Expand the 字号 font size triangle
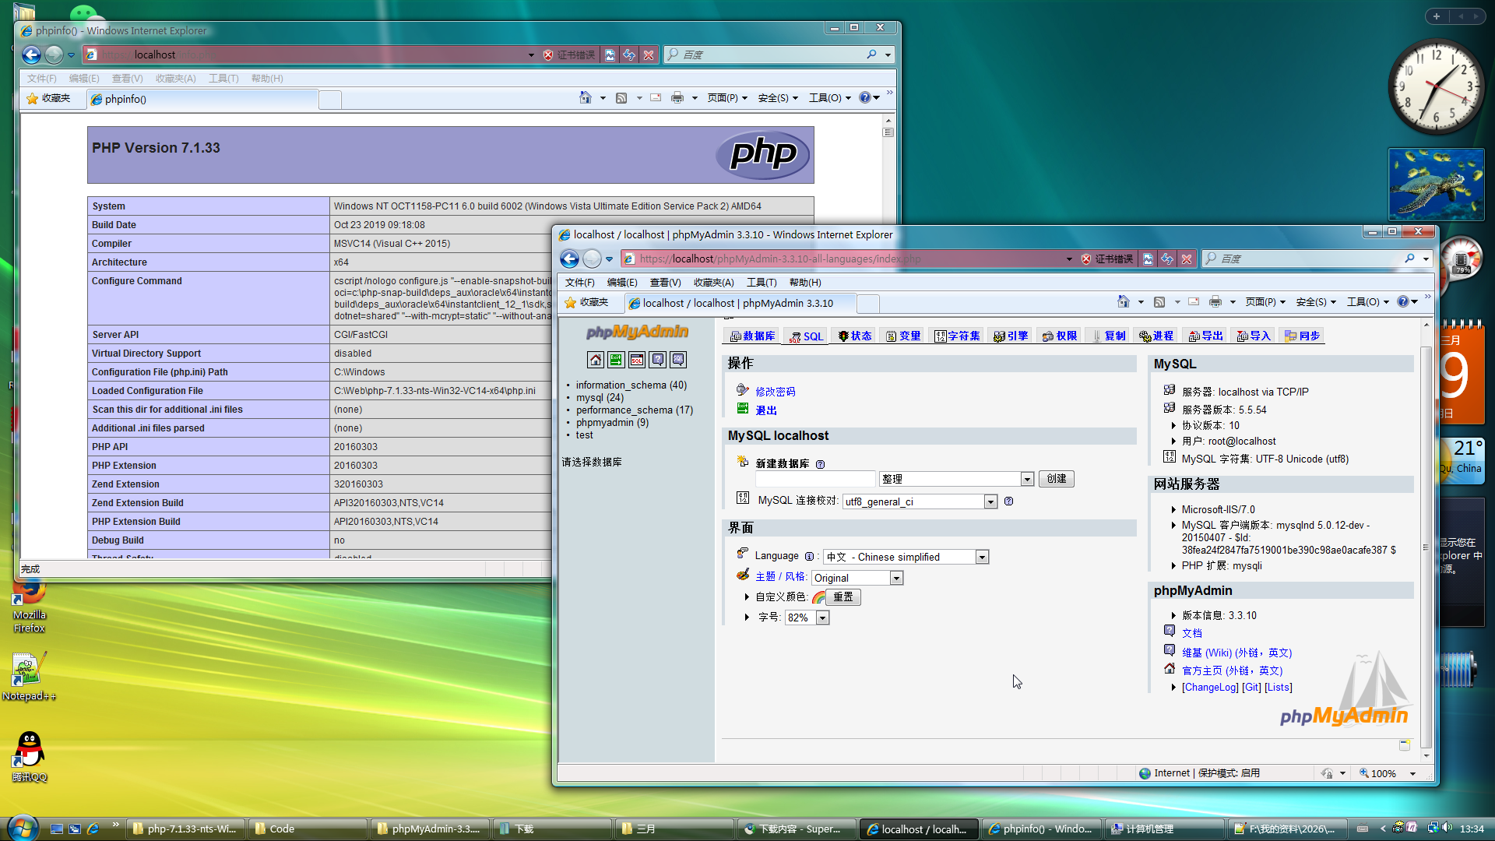This screenshot has width=1495, height=841. point(747,618)
